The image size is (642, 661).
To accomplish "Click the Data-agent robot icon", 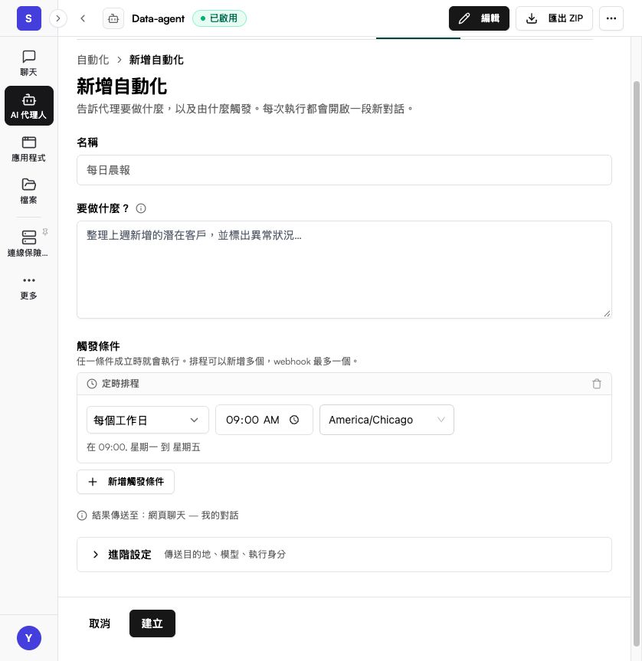I will tap(113, 18).
